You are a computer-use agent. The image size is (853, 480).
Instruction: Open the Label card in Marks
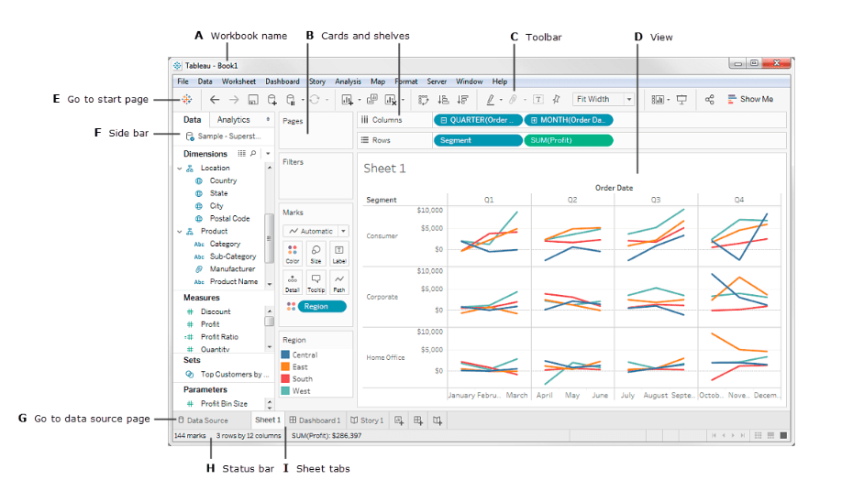tap(339, 254)
